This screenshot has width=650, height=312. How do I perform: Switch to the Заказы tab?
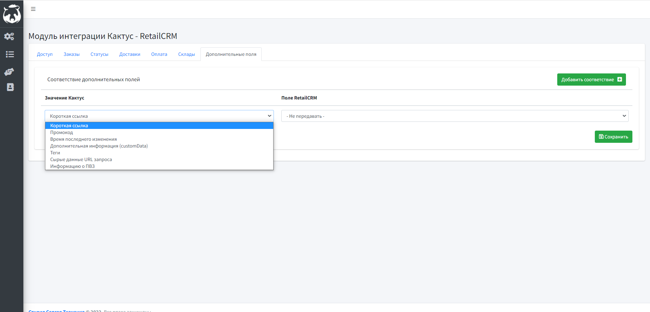pos(71,54)
